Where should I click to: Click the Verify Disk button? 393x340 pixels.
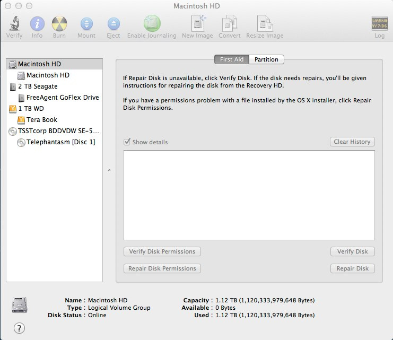pos(353,251)
